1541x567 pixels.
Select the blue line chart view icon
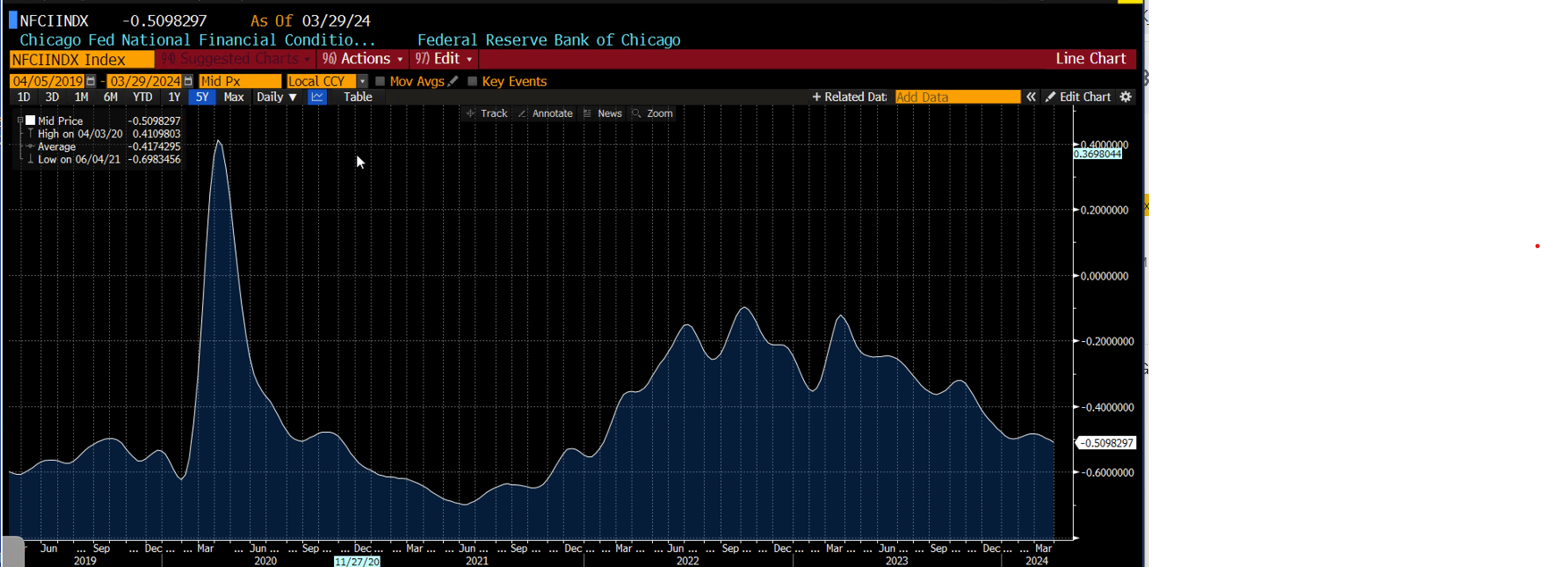click(x=317, y=97)
